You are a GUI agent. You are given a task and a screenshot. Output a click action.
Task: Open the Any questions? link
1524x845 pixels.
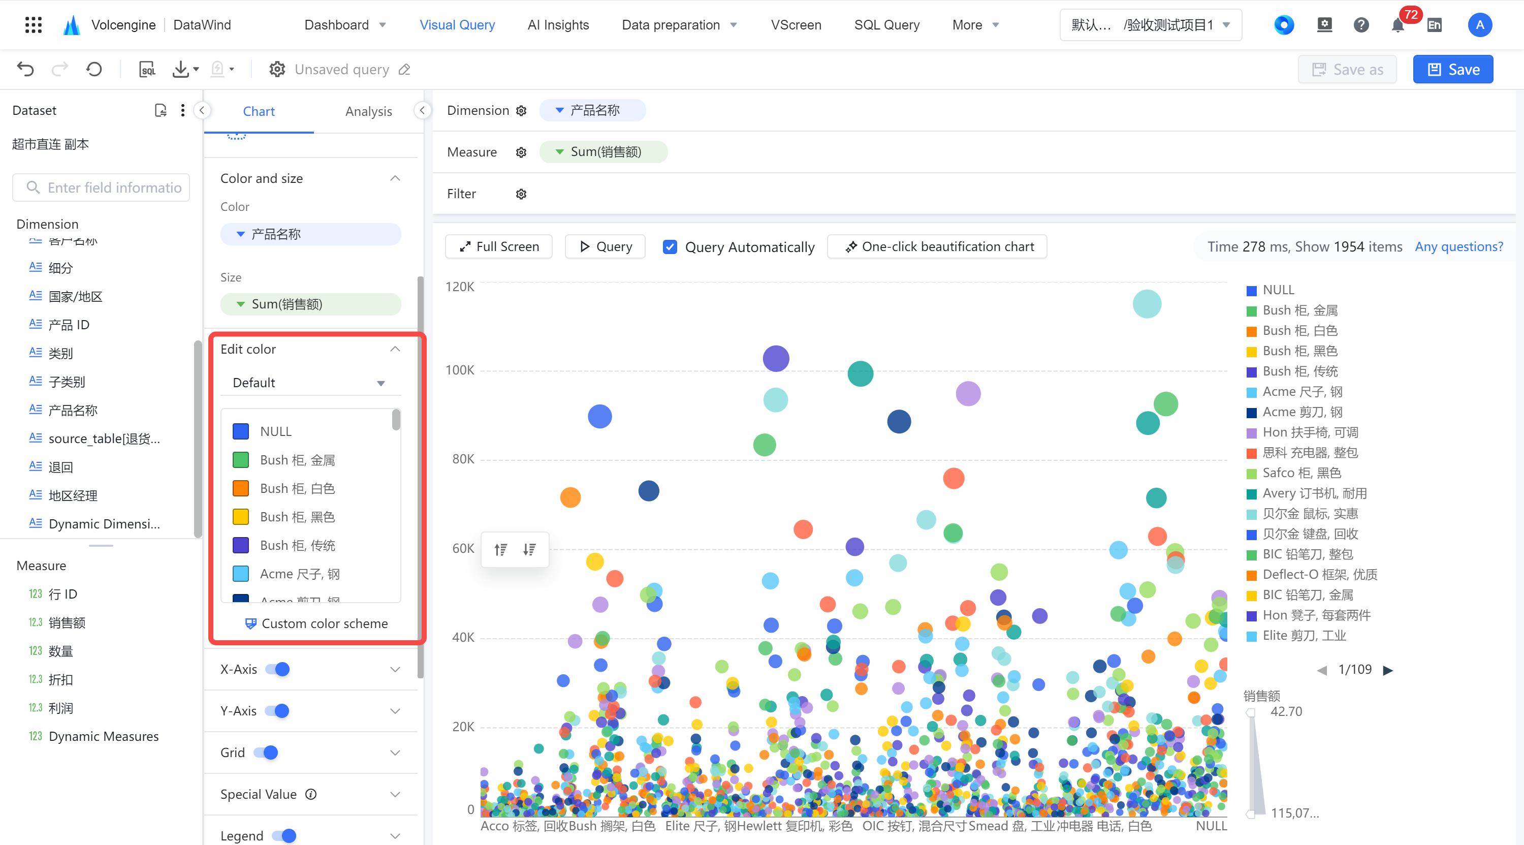click(x=1458, y=247)
